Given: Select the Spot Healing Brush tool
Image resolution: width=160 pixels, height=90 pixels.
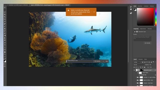Looking at the screenshot, I should coord(5,24).
